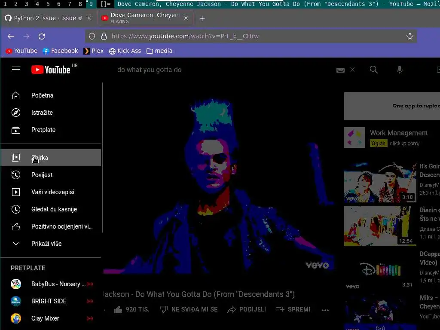Start voice search with microphone
This screenshot has height=330, width=440.
(399, 70)
